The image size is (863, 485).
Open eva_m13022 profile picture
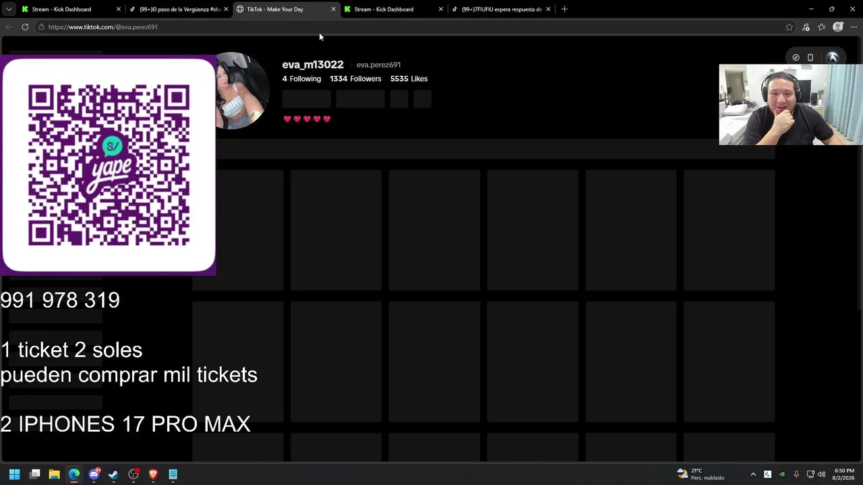241,90
